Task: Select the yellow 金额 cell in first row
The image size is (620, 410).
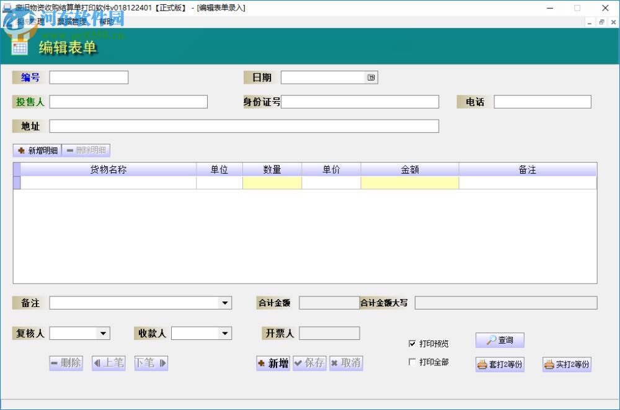Action: tap(410, 183)
